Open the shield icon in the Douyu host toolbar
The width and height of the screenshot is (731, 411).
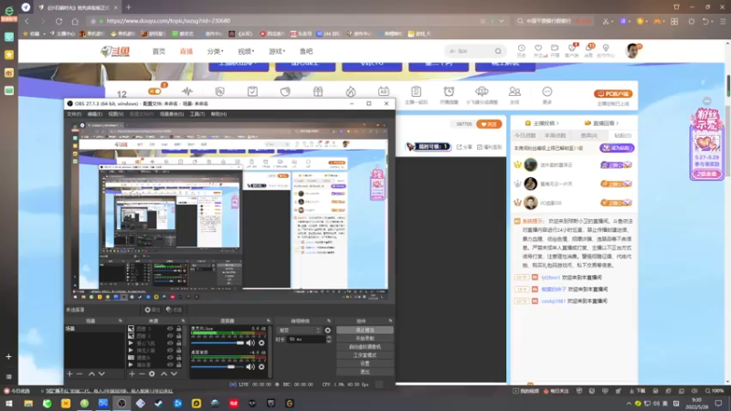pyautogui.click(x=220, y=91)
